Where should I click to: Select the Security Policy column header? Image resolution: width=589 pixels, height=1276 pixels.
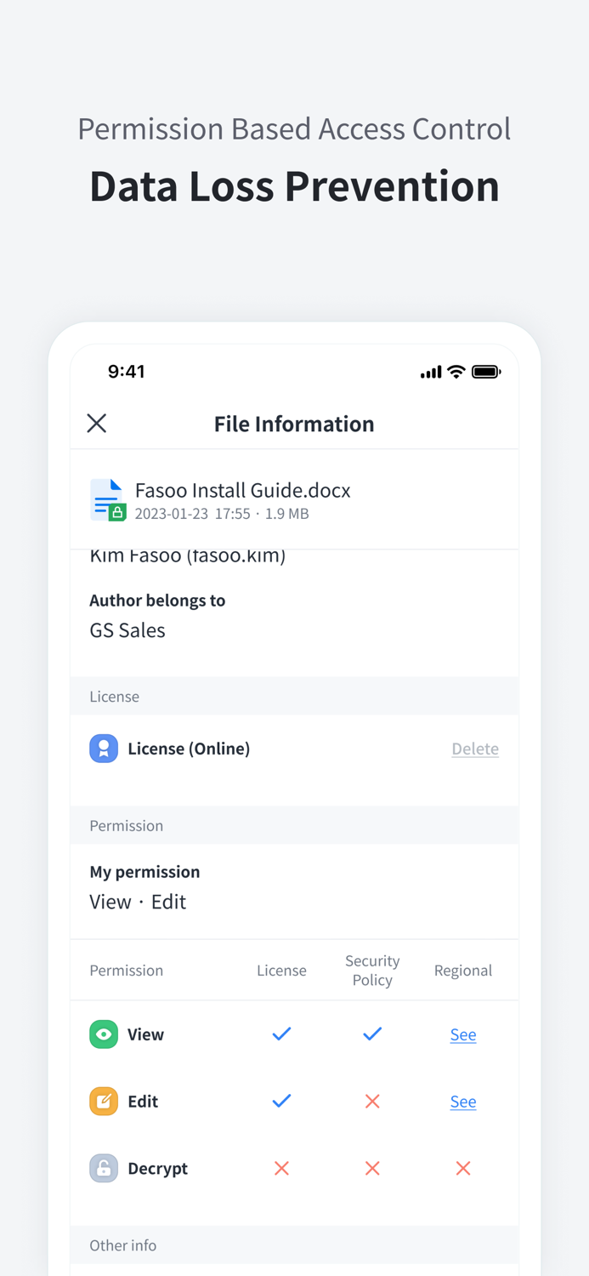[x=372, y=970]
